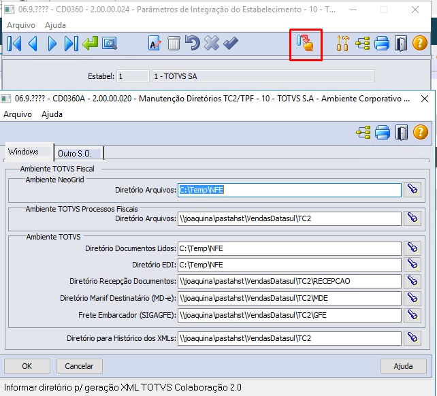Click the modify record icon with letter A
Screen dimensions: 437x396
pyautogui.click(x=155, y=43)
